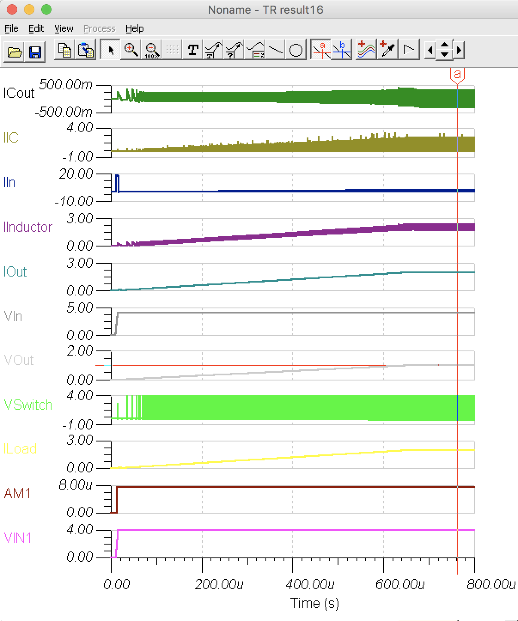Save the diagram with the floppy disk icon
The height and width of the screenshot is (621, 518).
coord(35,52)
